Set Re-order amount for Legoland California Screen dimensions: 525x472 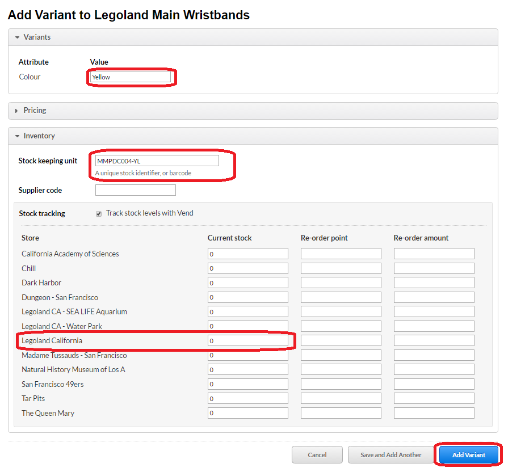click(x=434, y=340)
